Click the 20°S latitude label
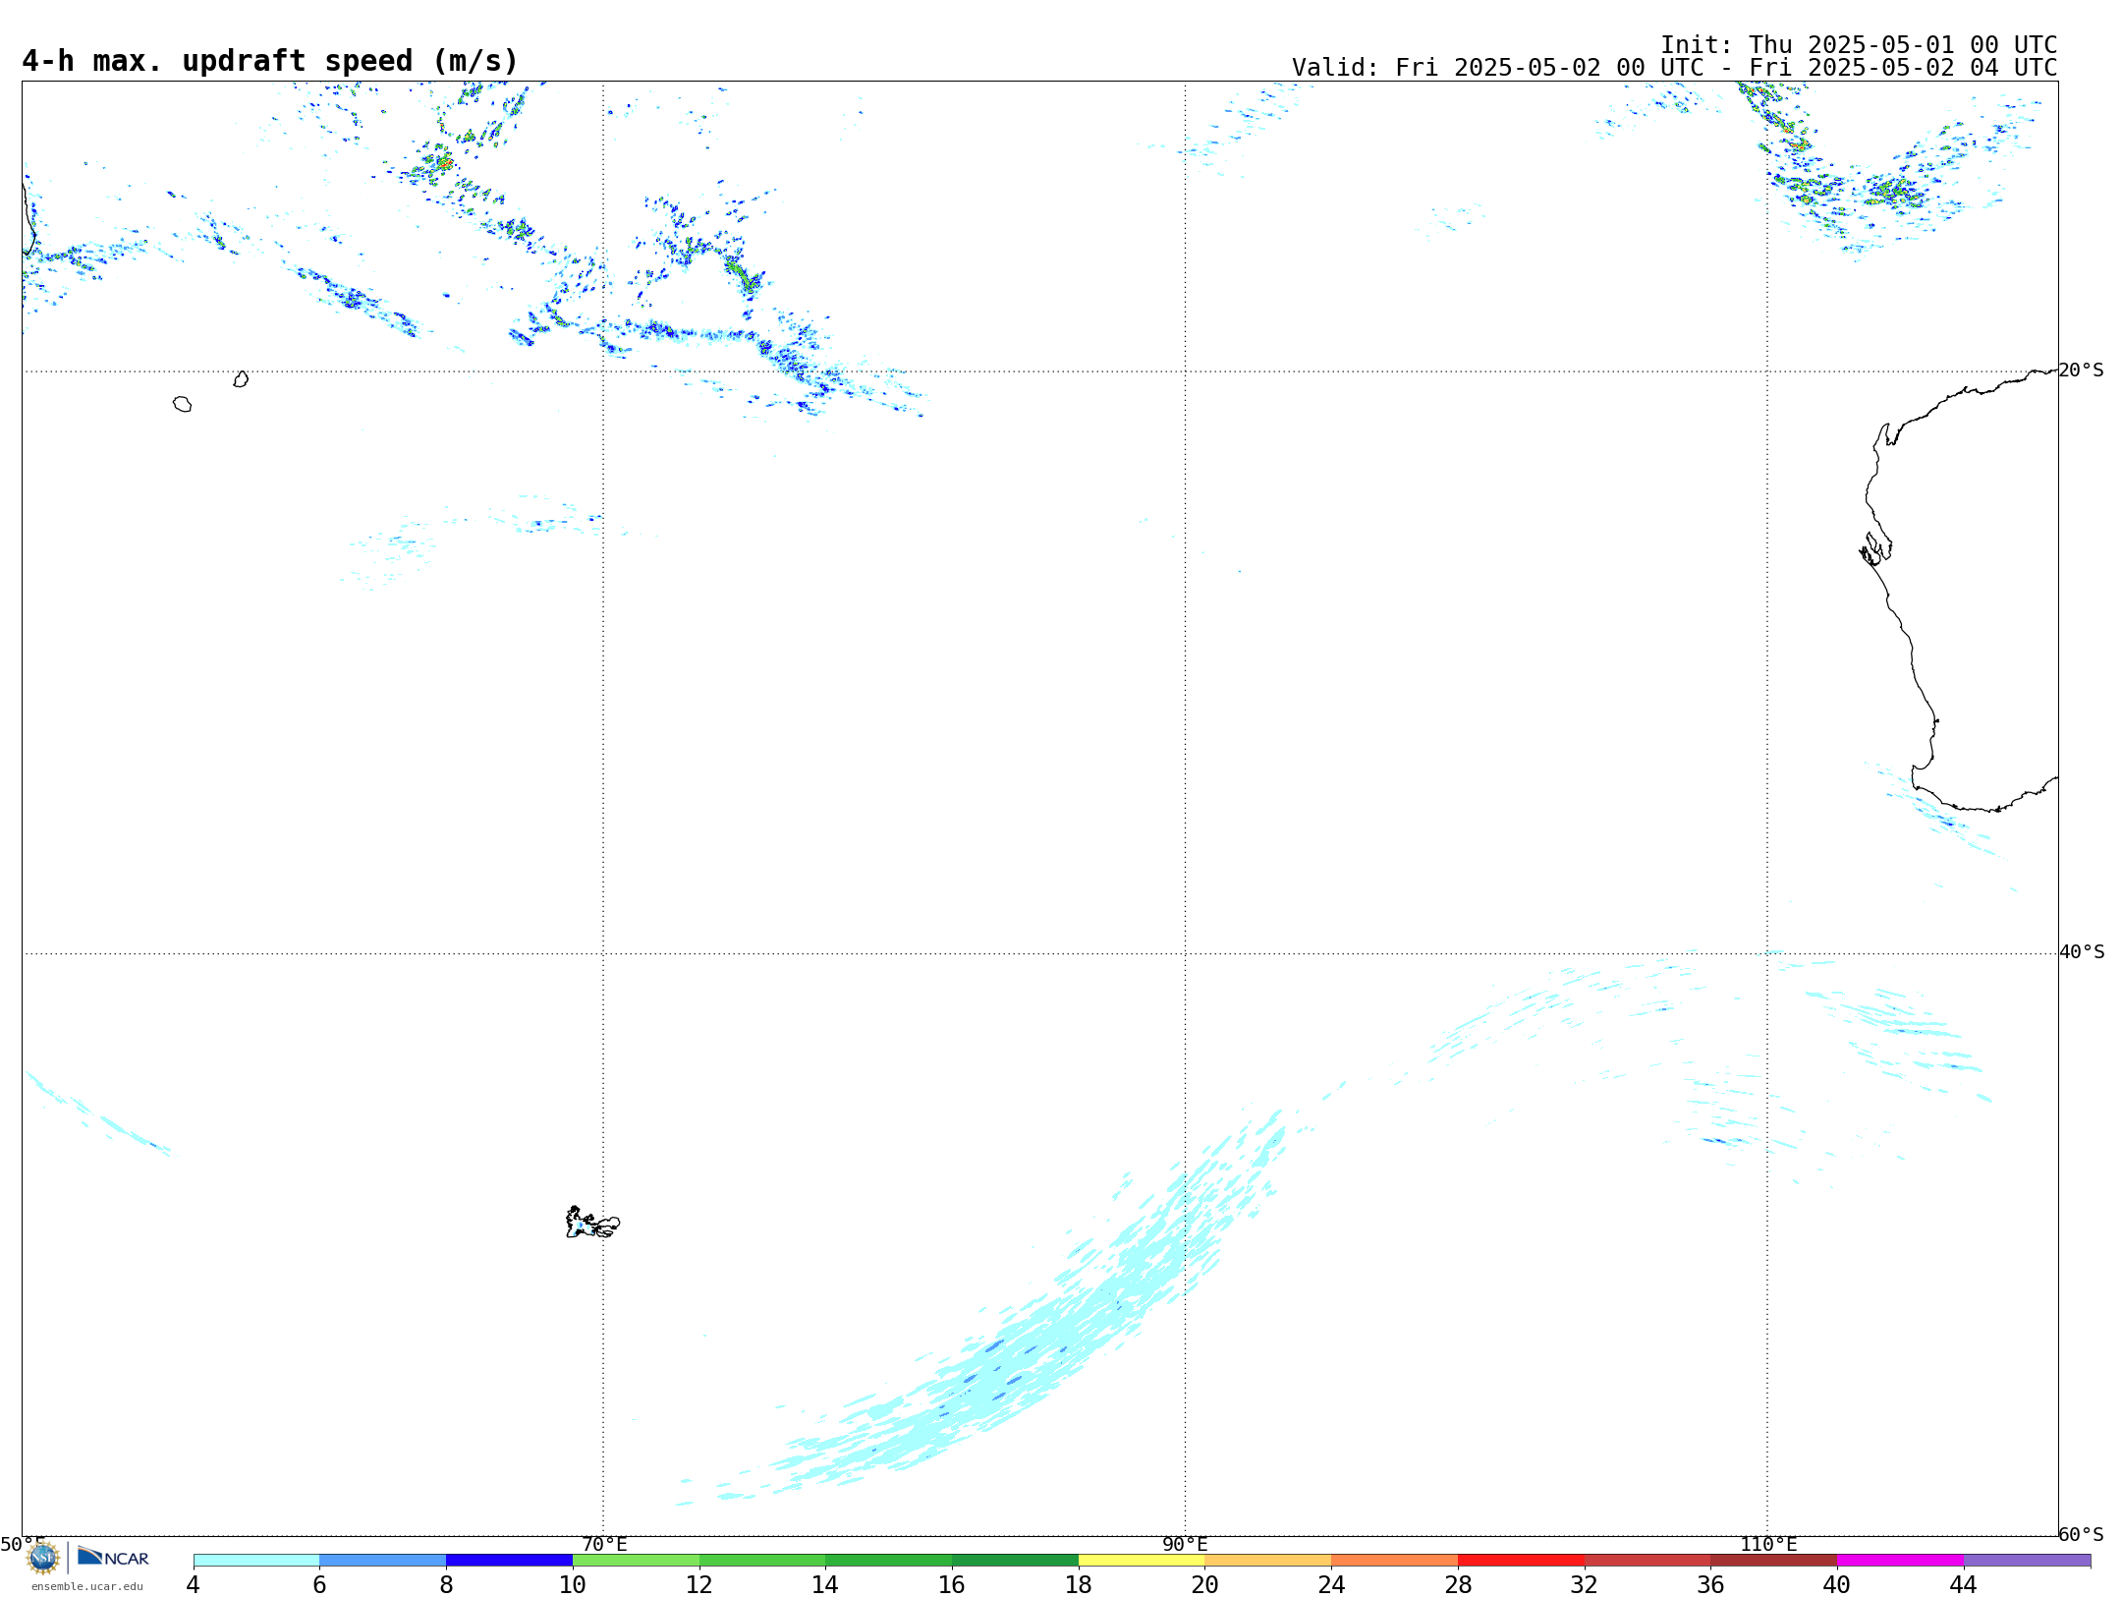The width and height of the screenshot is (2122, 1598). click(x=2082, y=371)
